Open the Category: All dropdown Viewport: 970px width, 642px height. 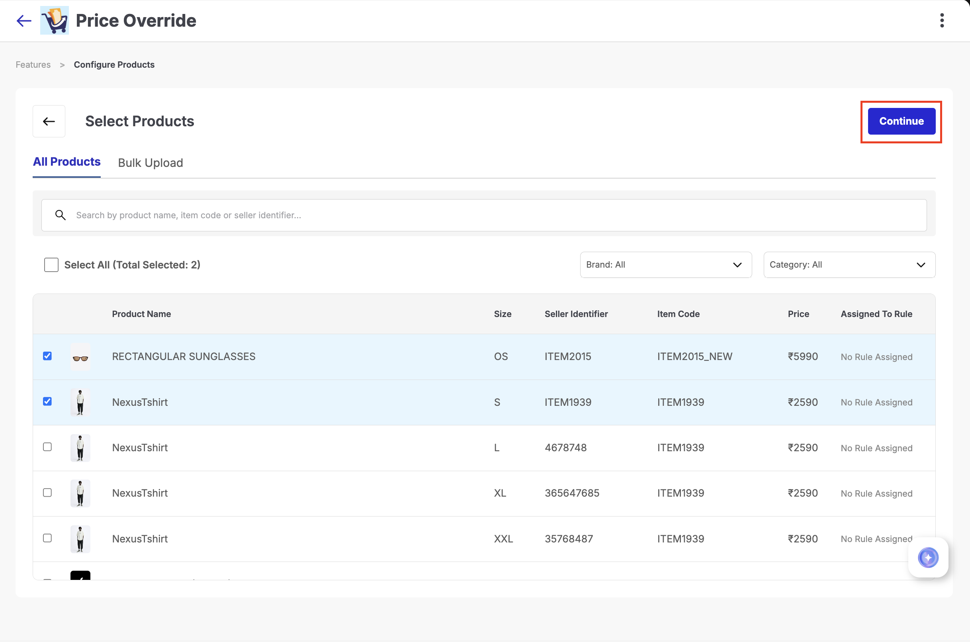(x=849, y=265)
